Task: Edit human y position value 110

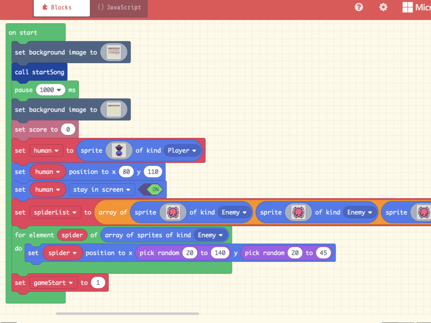Action: tap(153, 172)
